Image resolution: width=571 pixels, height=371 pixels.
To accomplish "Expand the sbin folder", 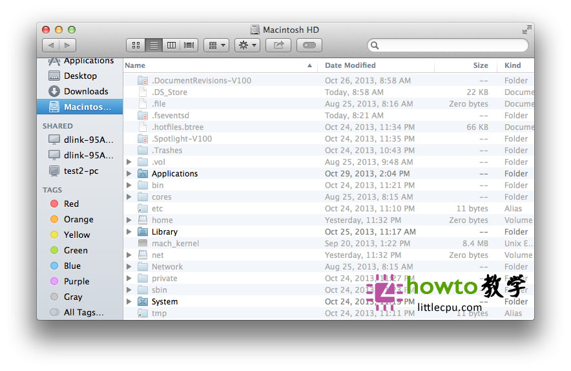I will [129, 290].
